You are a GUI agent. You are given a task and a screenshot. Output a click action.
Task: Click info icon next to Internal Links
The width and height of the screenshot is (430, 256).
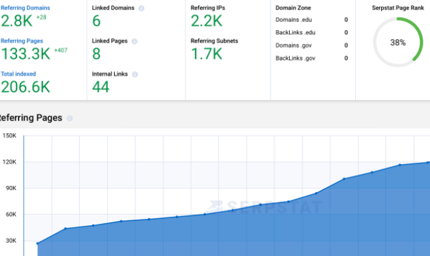click(x=135, y=74)
